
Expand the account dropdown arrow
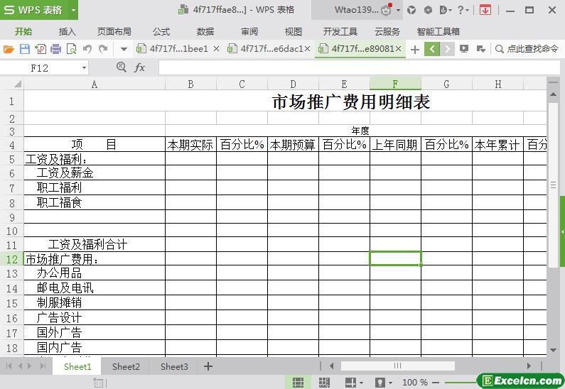pos(398,10)
